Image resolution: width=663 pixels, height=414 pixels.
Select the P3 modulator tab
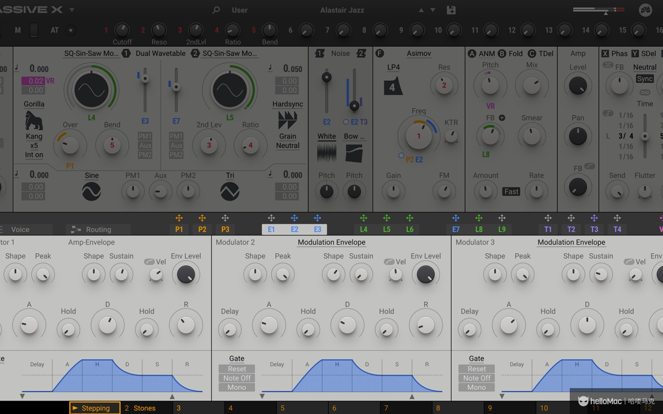pos(225,229)
